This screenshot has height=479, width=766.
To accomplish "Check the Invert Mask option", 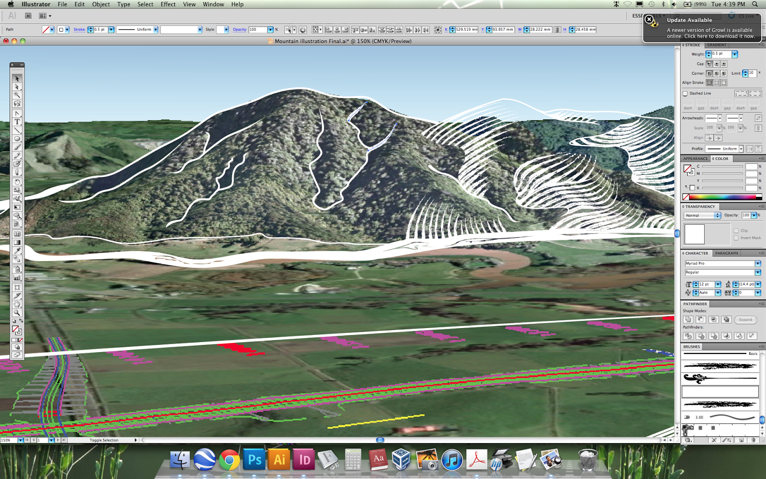I will tap(736, 238).
